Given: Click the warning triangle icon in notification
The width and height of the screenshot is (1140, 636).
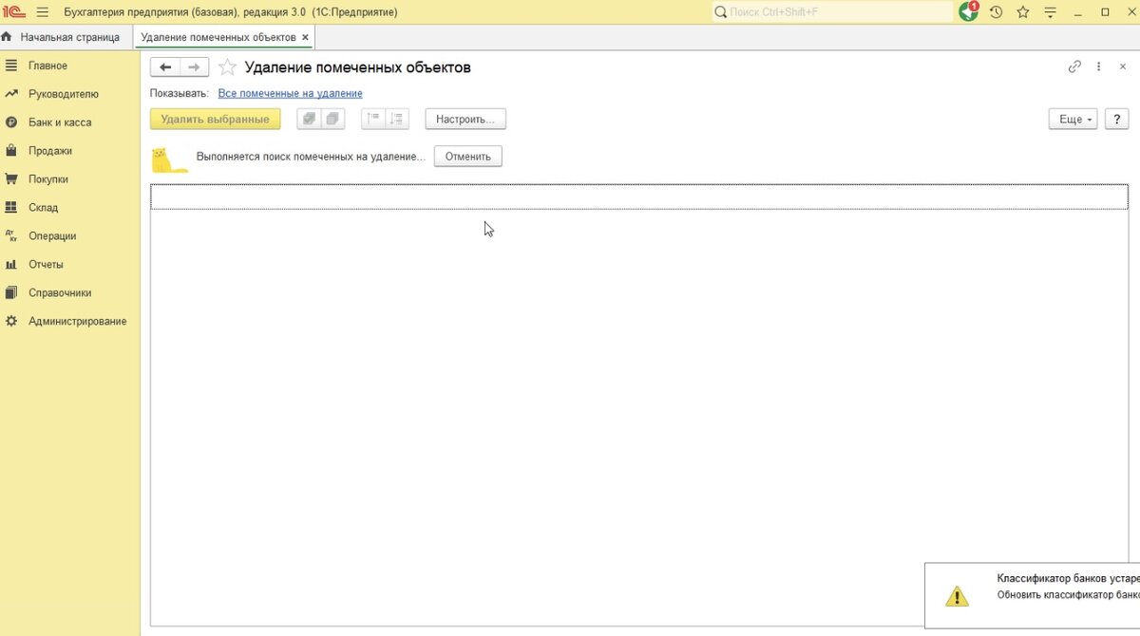Looking at the screenshot, I should pos(957,596).
